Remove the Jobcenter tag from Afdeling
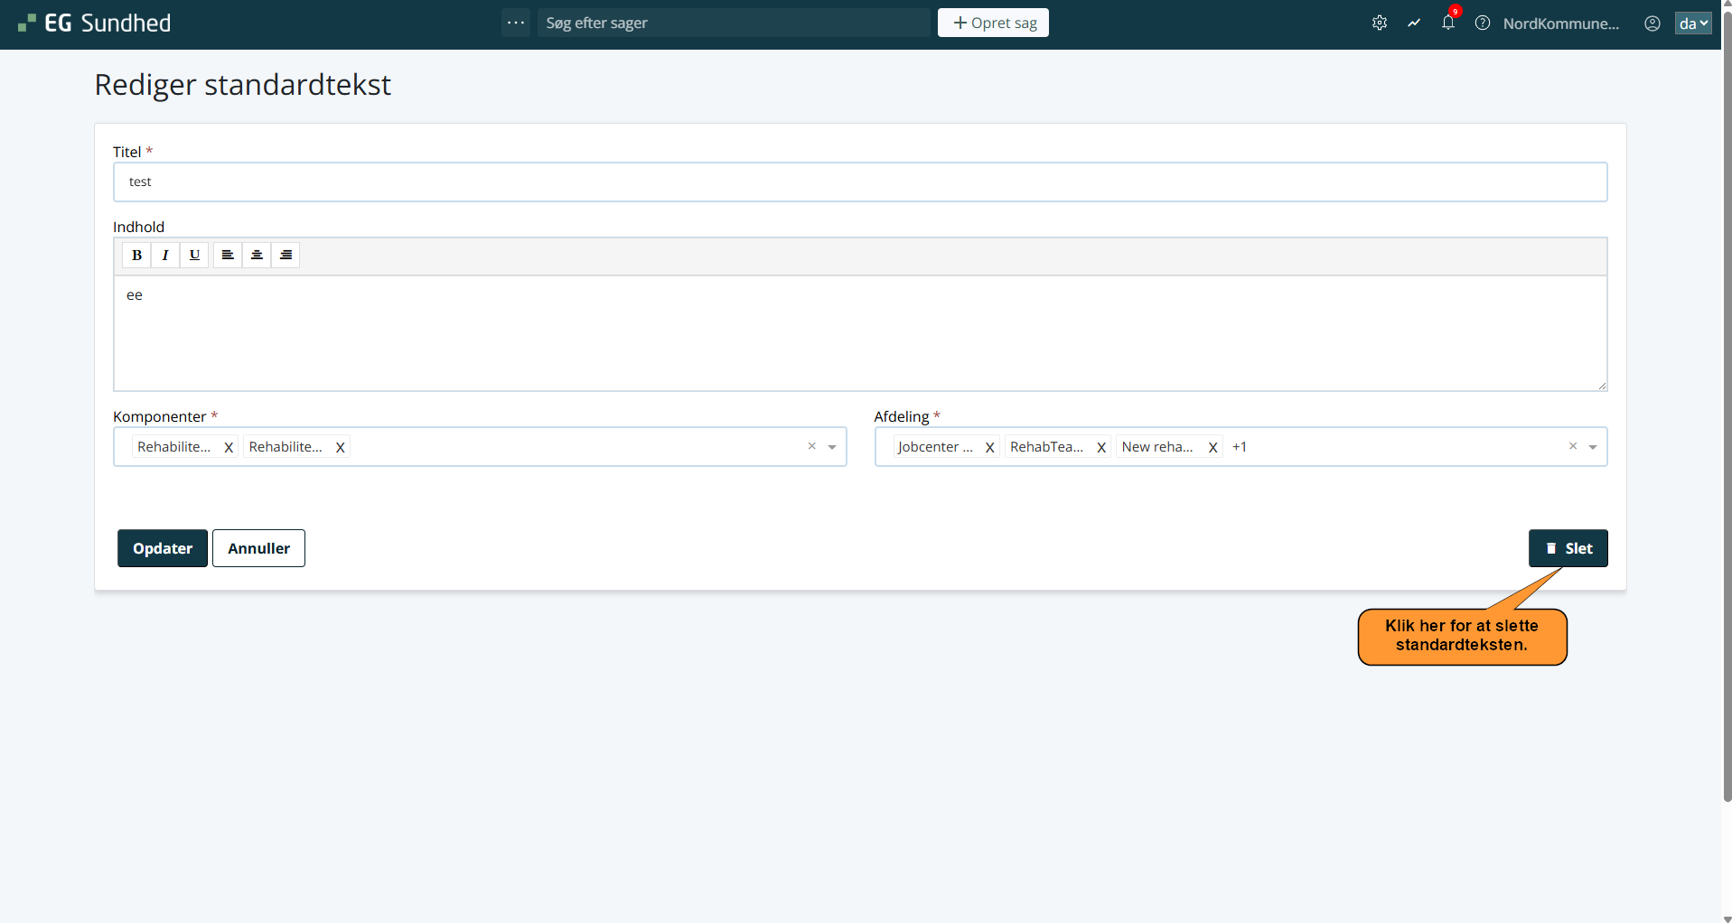 point(989,447)
